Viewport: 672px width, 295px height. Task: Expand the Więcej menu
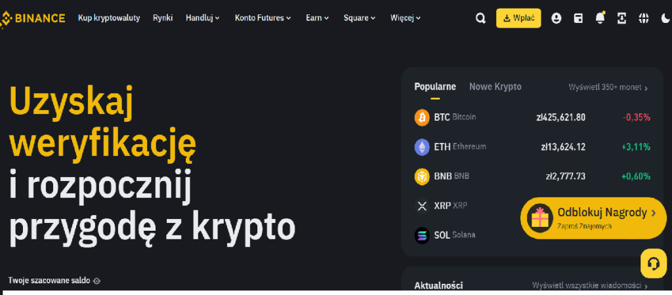point(406,18)
